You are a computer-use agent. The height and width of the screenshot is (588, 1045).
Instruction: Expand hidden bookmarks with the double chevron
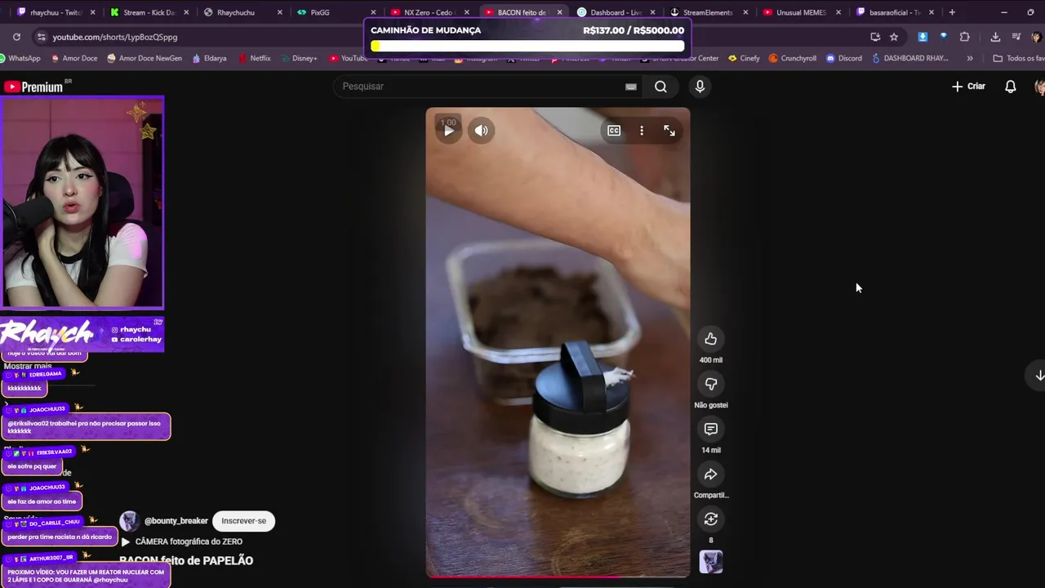pyautogui.click(x=970, y=58)
